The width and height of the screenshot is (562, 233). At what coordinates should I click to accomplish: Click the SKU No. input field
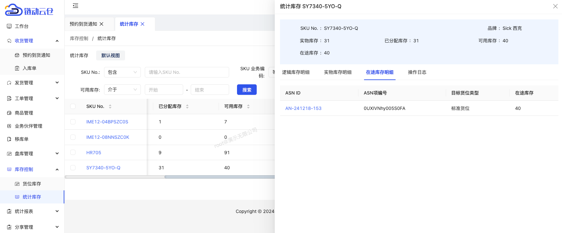click(x=186, y=72)
